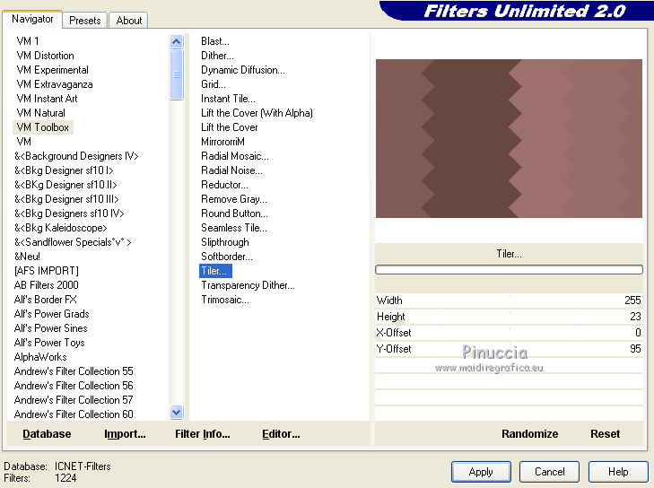654x488 pixels.
Task: Select VM Natural category
Action: 41,113
